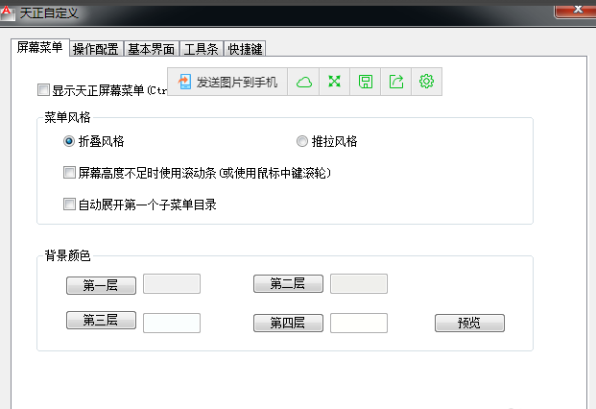This screenshot has width=596, height=409.
Task: Select the 折叠风格 radio button
Action: (x=69, y=141)
